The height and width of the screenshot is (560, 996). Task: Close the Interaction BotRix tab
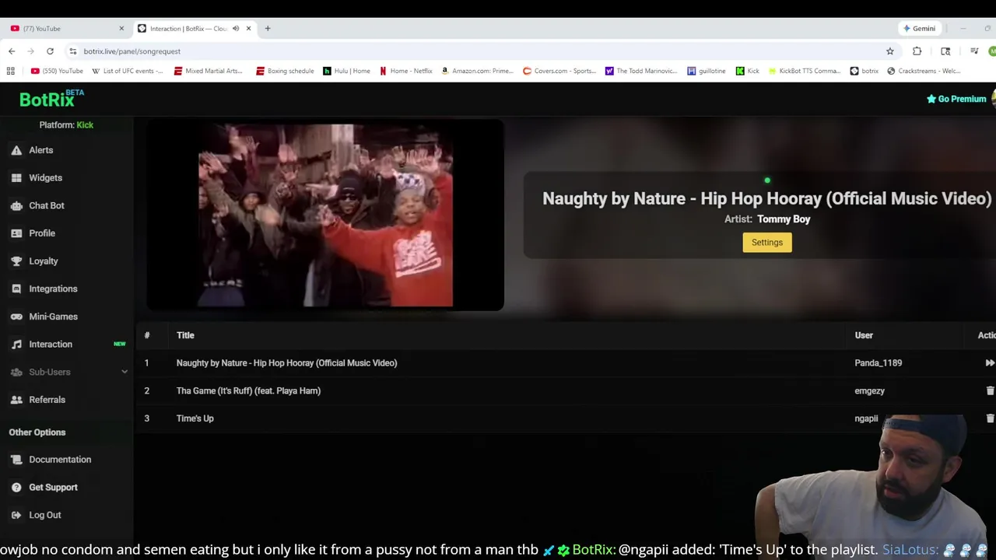pyautogui.click(x=249, y=29)
